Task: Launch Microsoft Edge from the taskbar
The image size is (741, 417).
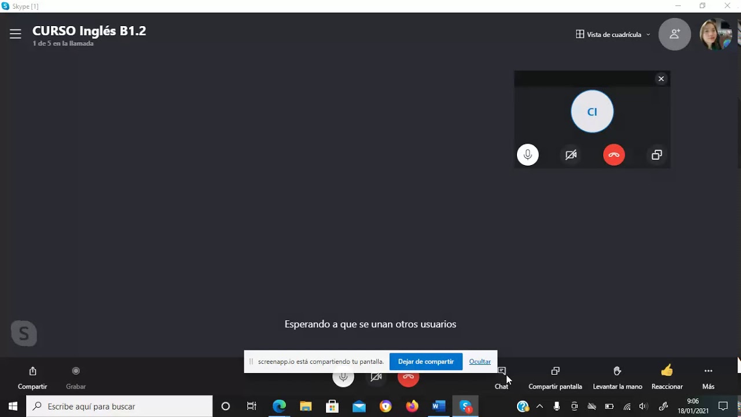Action: (279, 407)
